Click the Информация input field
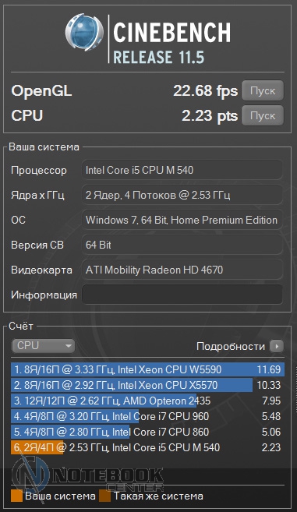 pyautogui.click(x=182, y=295)
